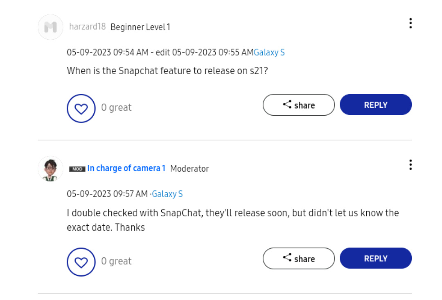
Task: Follow the Galaxy S link in harzard18's post
Action: pos(269,52)
